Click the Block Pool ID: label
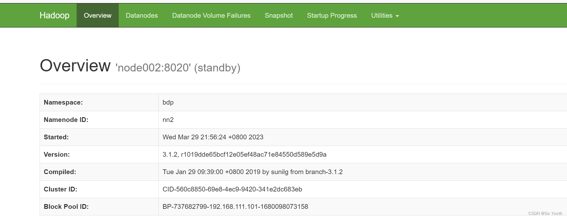The height and width of the screenshot is (218, 567). [x=66, y=207]
